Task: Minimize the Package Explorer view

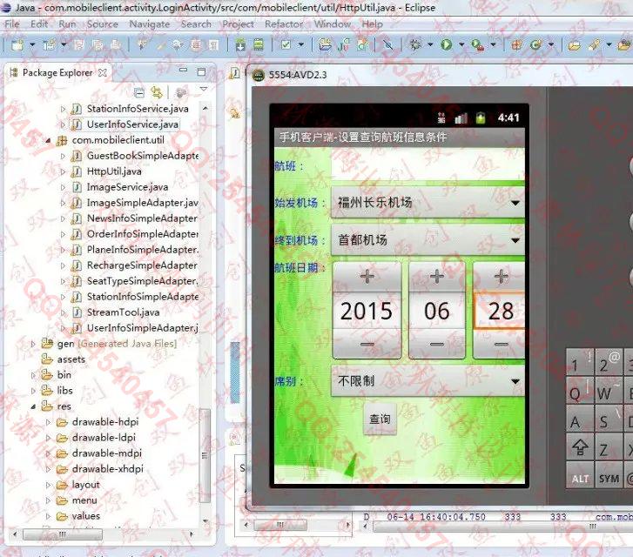Action: pos(183,70)
